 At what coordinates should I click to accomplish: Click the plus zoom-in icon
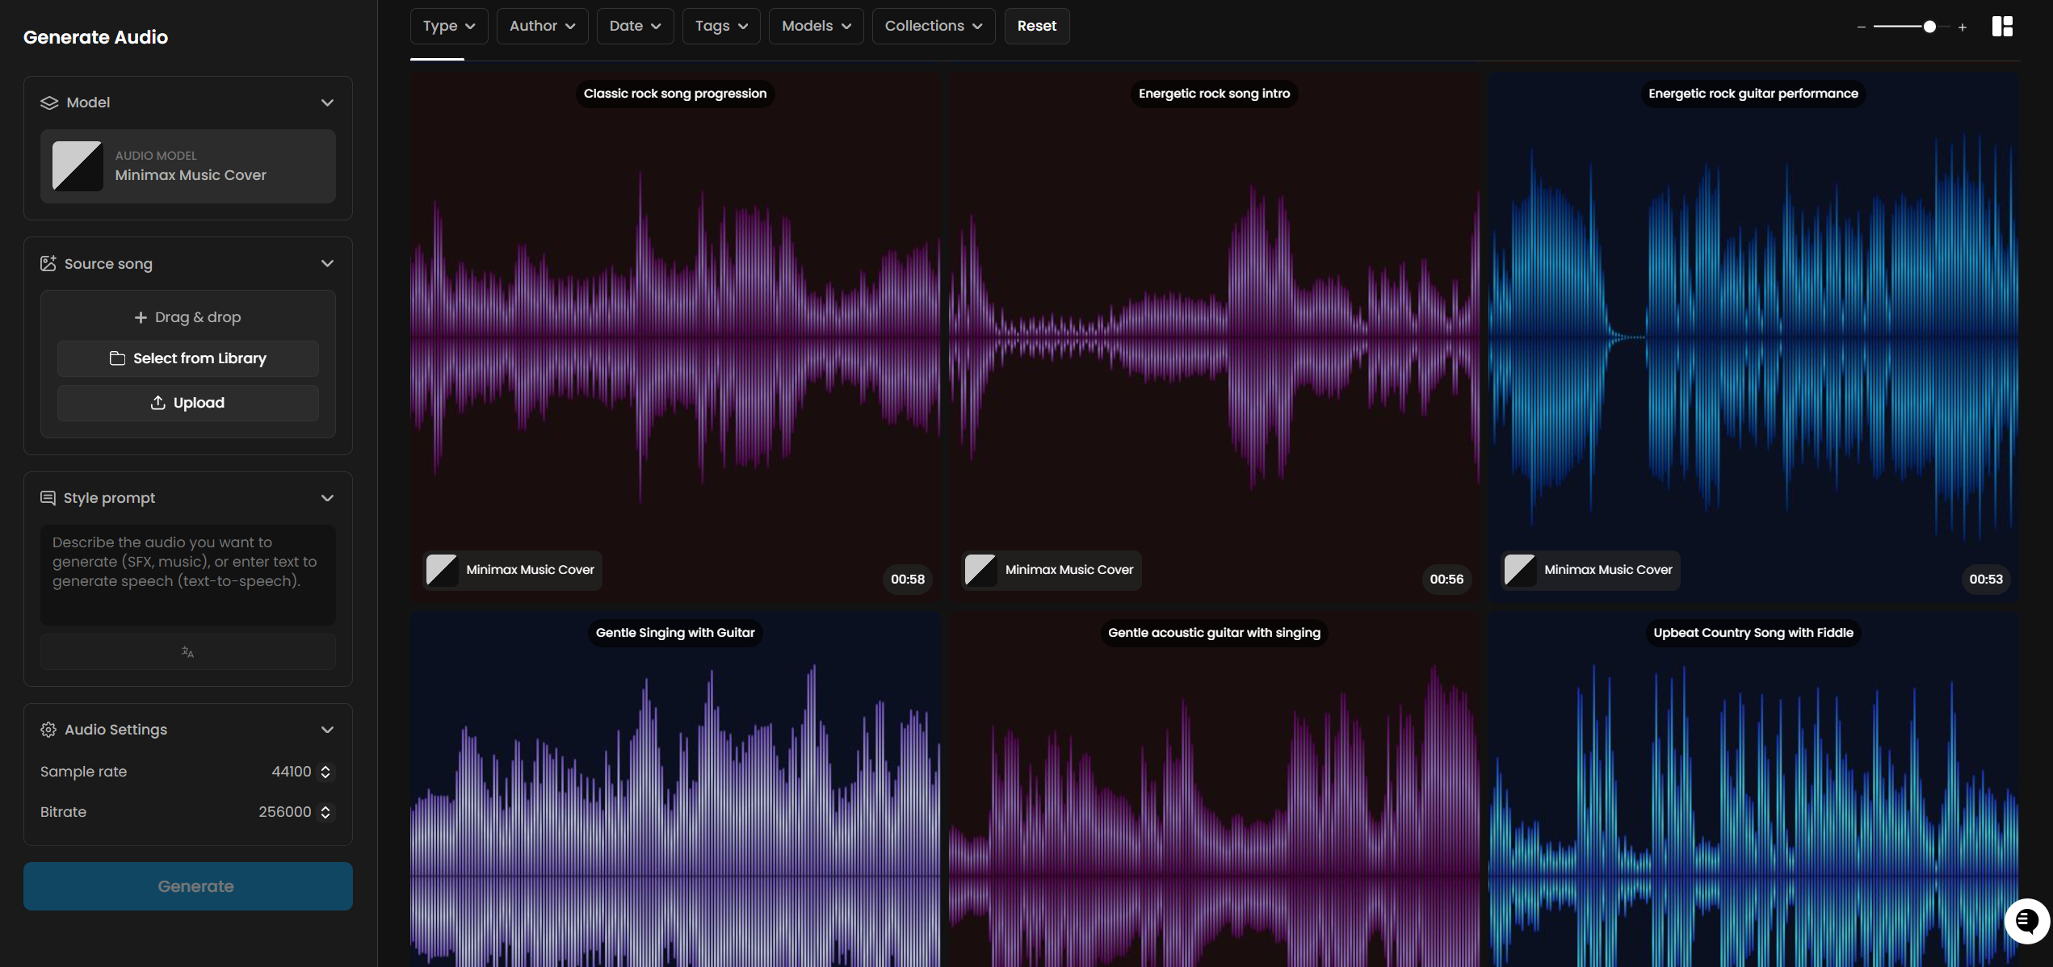[1963, 27]
